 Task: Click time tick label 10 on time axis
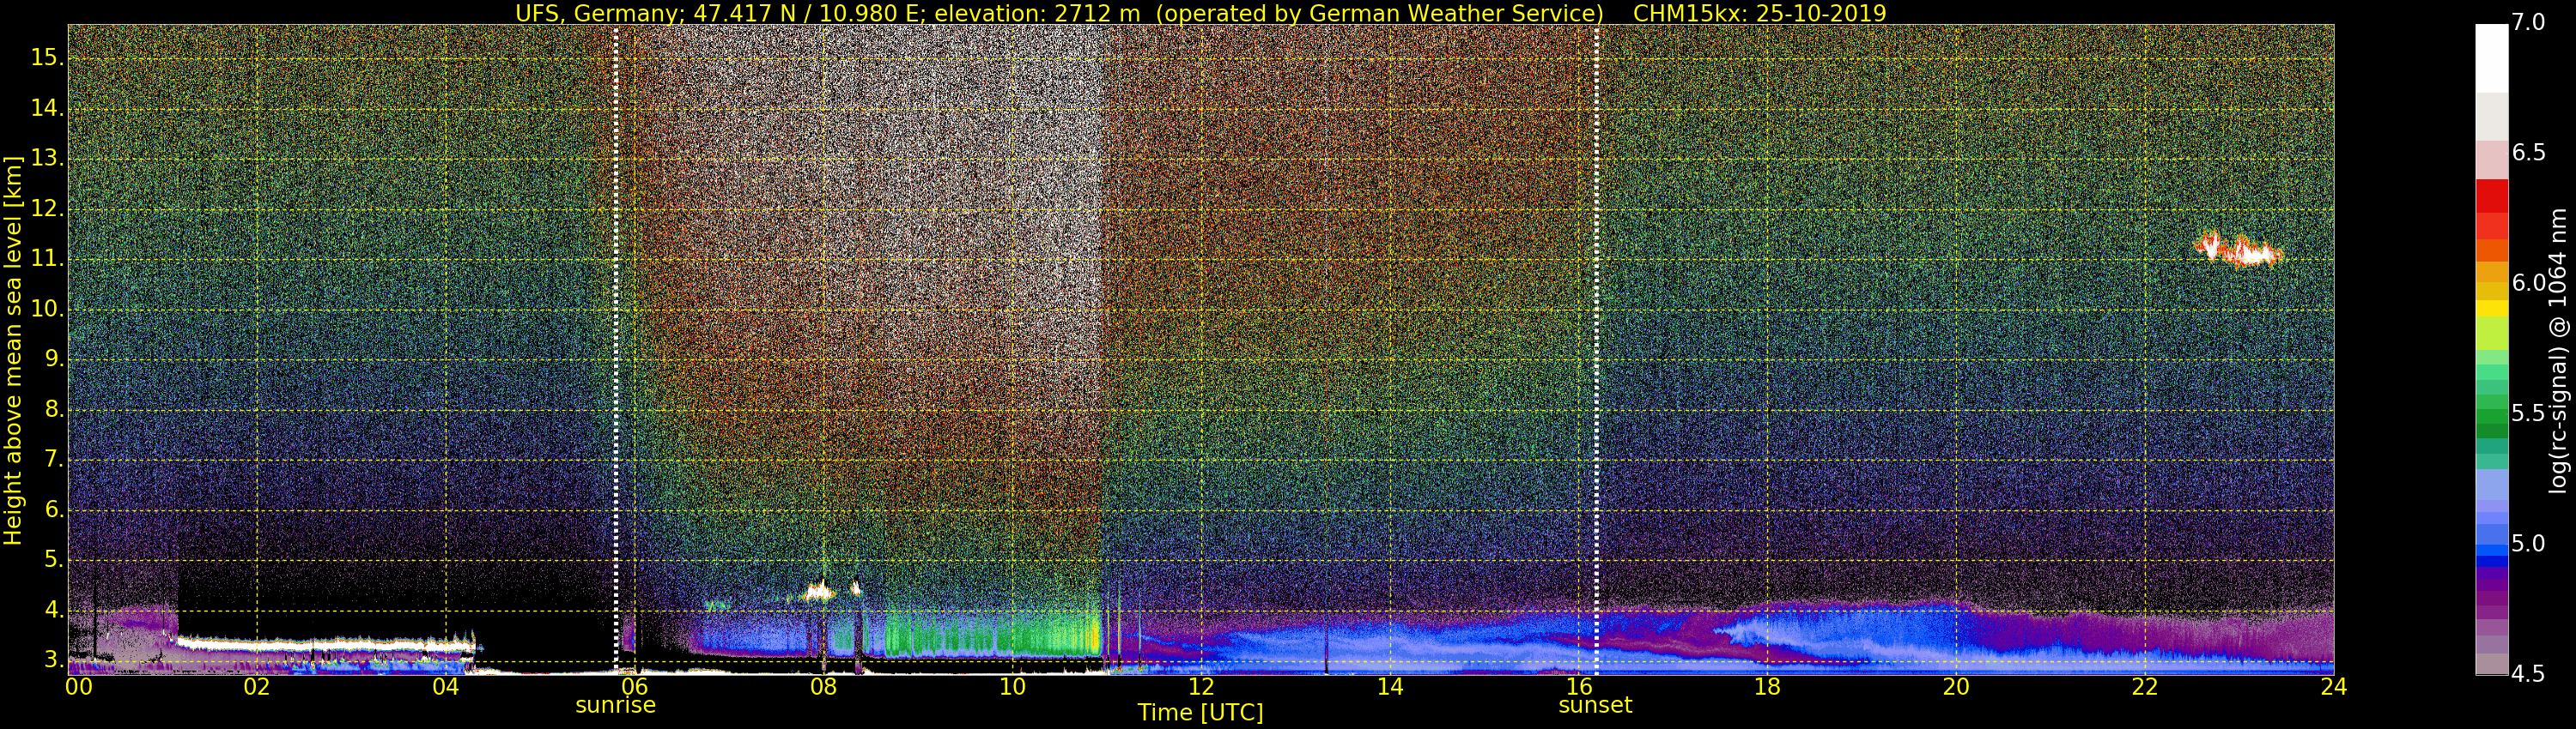1012,687
